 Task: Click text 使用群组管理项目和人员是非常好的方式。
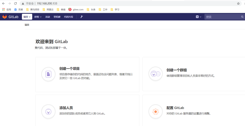191,76
